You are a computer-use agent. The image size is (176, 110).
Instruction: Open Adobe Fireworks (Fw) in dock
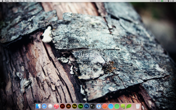click(x=75, y=106)
